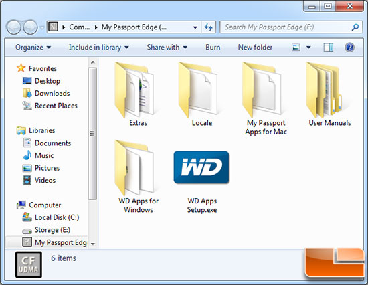This screenshot has width=368, height=285.
Task: Expand breadcrumb arrow after Com...
Action: click(96, 27)
